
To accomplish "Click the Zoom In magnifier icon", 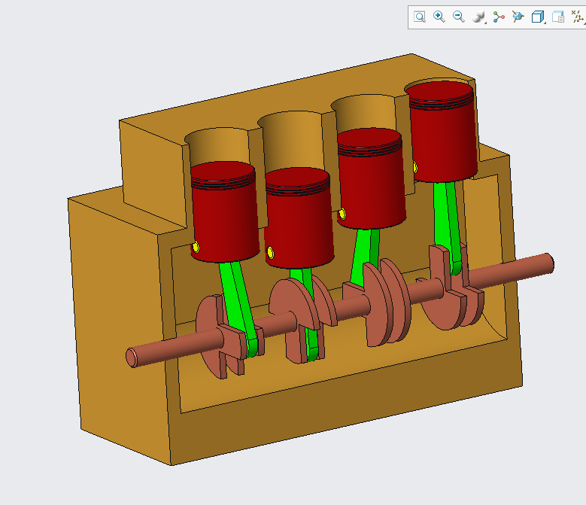I will pyautogui.click(x=439, y=17).
